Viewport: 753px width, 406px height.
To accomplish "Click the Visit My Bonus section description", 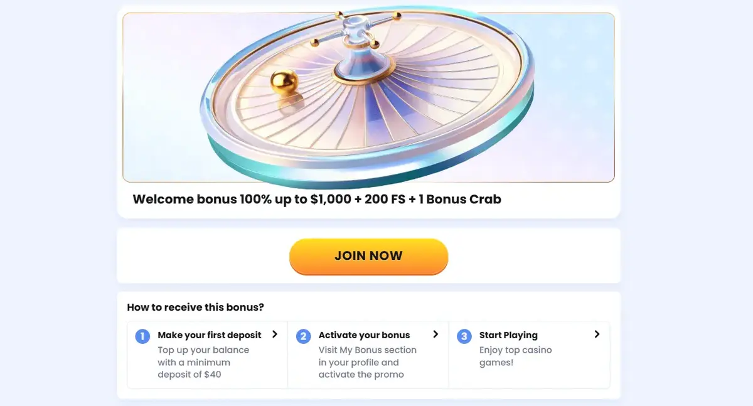I will pos(367,363).
